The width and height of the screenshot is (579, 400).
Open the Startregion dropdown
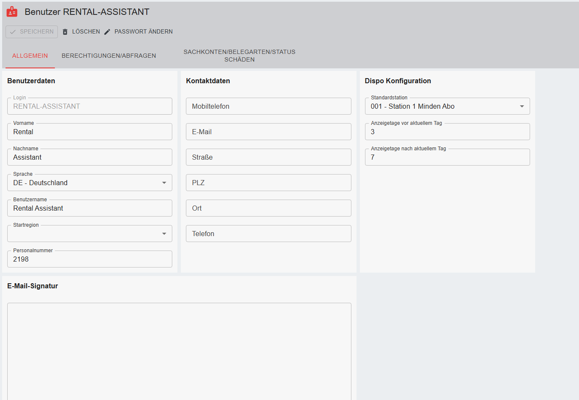(x=164, y=234)
